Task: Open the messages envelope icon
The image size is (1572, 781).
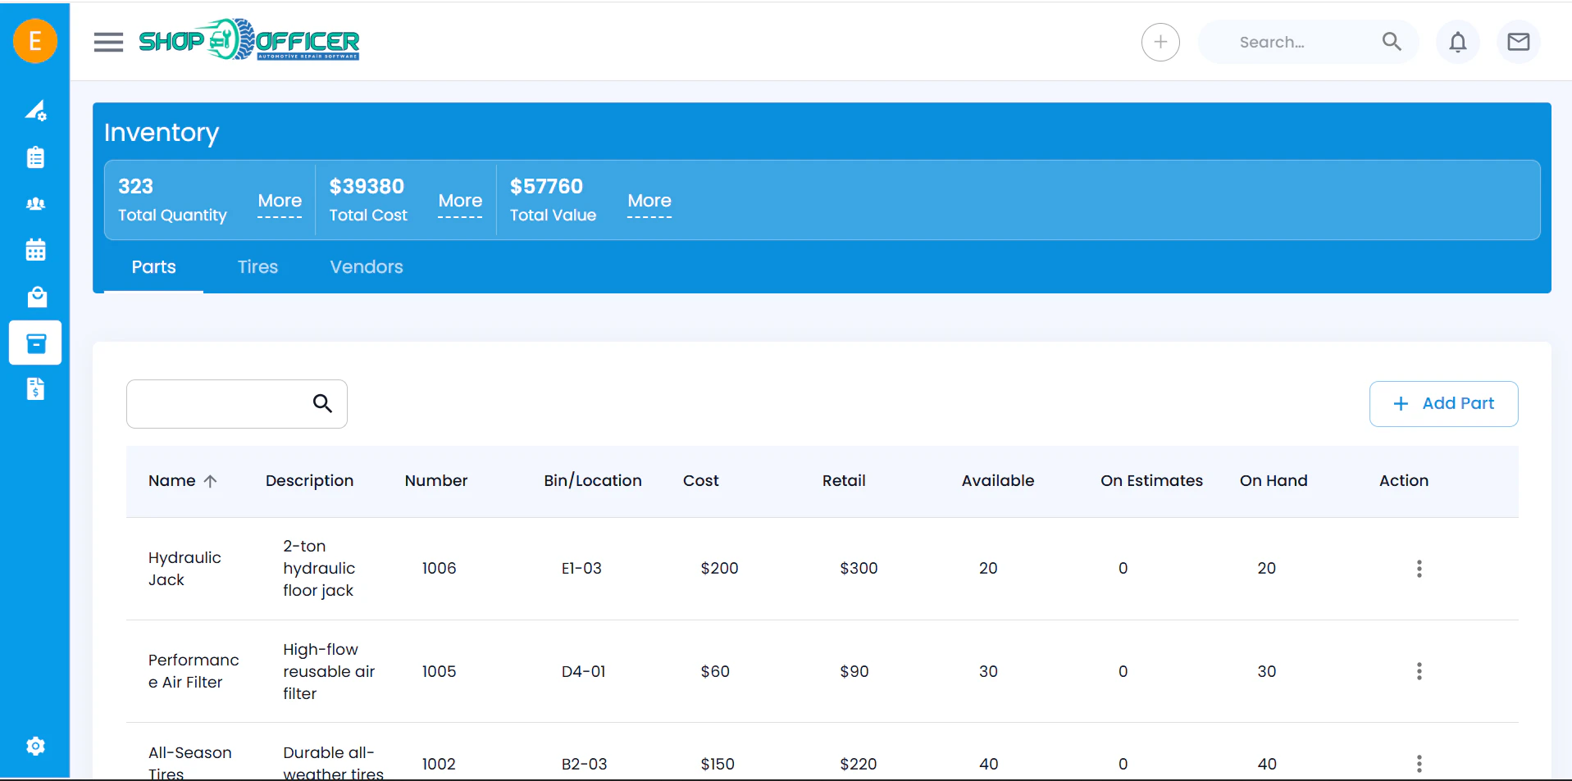Action: (x=1518, y=41)
